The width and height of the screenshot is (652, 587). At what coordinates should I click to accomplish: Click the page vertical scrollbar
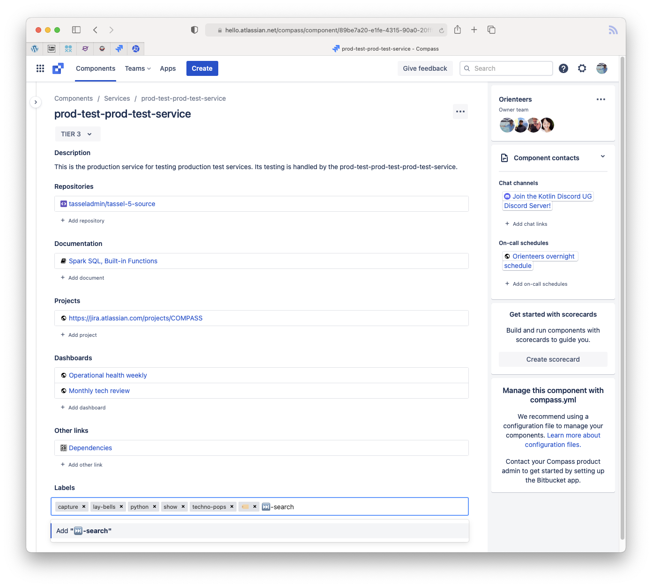pos(622,298)
